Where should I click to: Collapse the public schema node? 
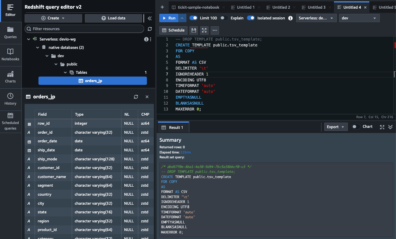tap(56, 64)
